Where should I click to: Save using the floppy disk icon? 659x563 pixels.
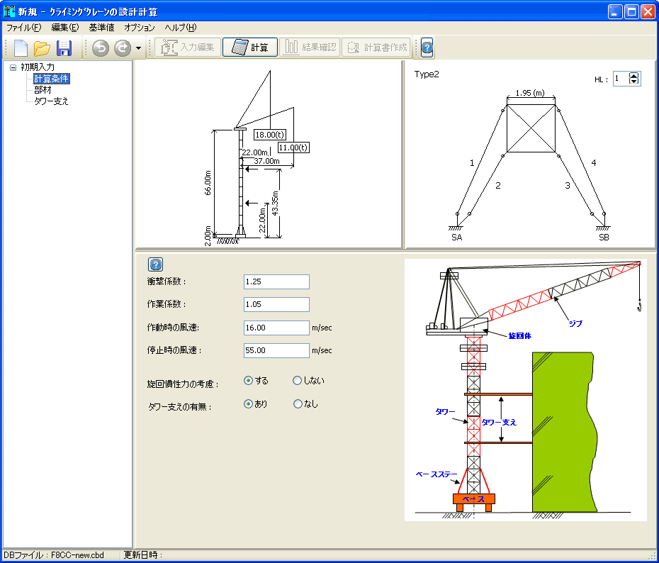[x=64, y=48]
